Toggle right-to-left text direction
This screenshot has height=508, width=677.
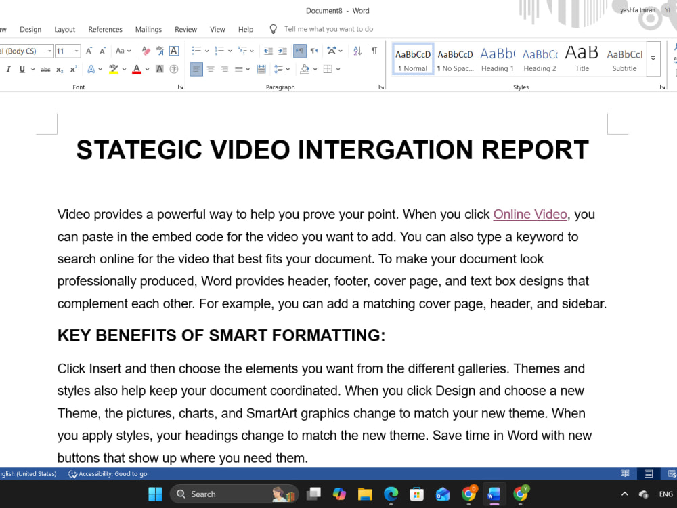click(314, 51)
